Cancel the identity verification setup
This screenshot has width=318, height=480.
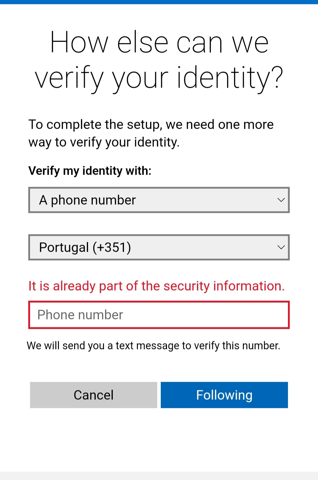(x=93, y=395)
